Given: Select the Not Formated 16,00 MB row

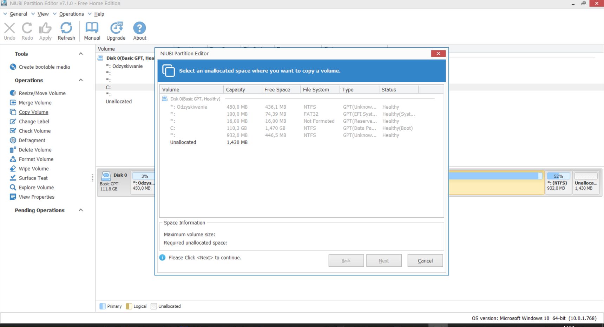Looking at the screenshot, I should pos(301,121).
